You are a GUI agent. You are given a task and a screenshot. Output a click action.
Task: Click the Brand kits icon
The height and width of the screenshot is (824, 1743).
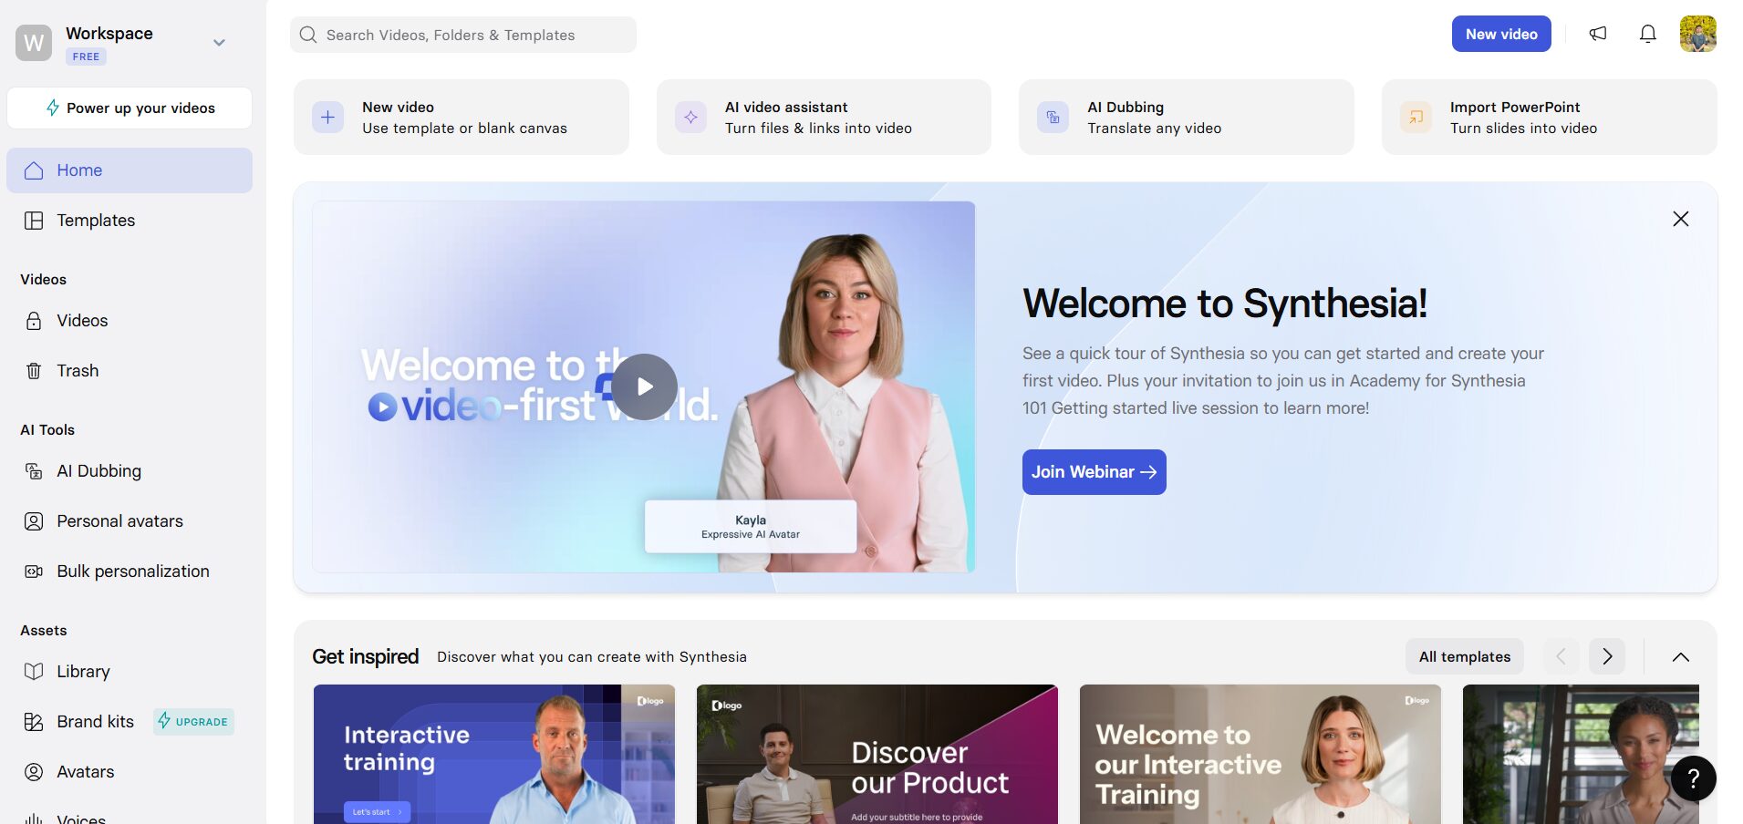[34, 722]
